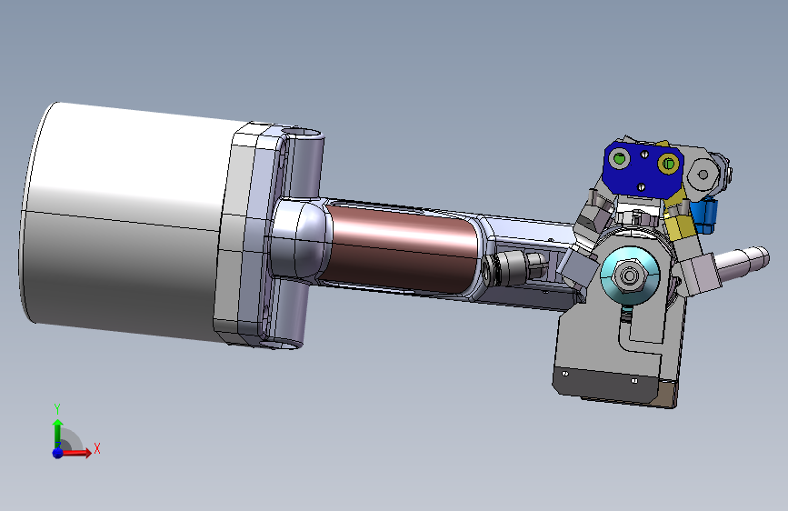
Task: Pick the yellow bolt on the blue plate
Action: tap(668, 163)
